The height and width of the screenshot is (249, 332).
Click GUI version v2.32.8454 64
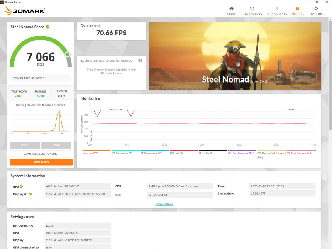180,195
